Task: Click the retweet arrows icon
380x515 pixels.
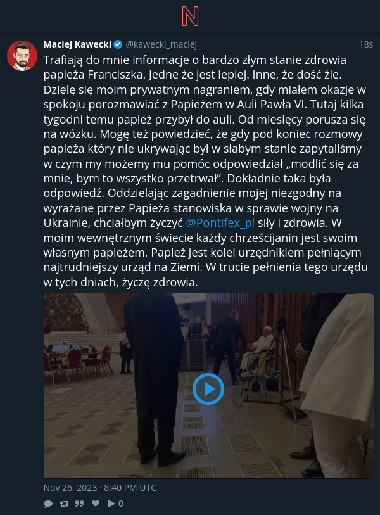Action: pos(64,504)
